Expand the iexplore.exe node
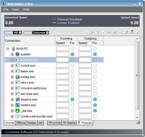The width and height of the screenshot is (145, 137). point(12,99)
